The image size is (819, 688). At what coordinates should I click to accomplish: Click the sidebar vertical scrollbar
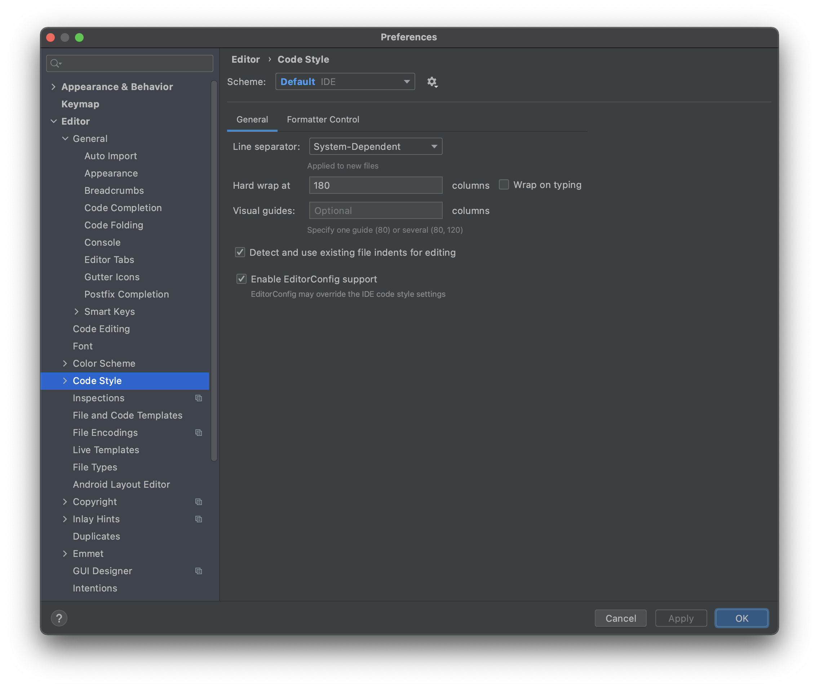pyautogui.click(x=214, y=269)
